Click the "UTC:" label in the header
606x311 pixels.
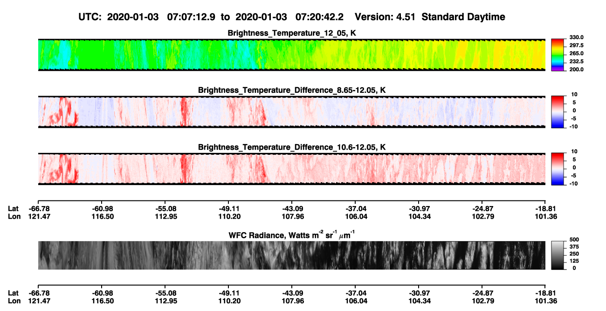91,17
